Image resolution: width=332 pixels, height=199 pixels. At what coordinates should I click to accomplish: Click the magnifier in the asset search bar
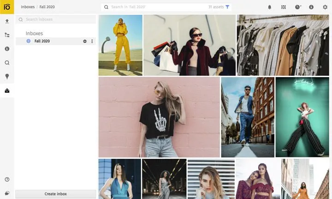107,7
